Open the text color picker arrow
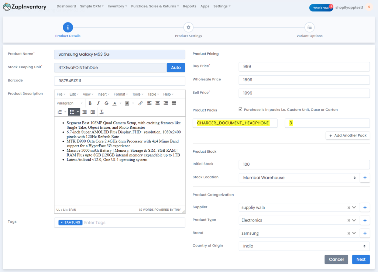Image resolution: width=378 pixels, height=272 pixels. (x=121, y=103)
